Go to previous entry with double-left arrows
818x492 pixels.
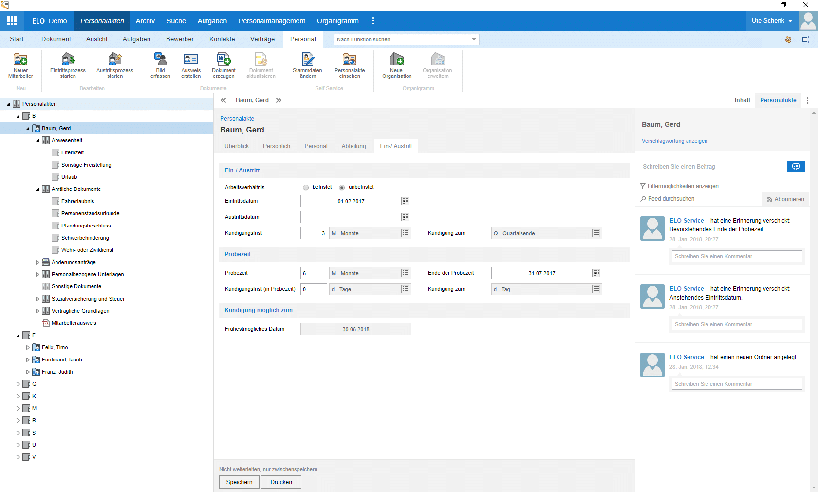pyautogui.click(x=223, y=100)
